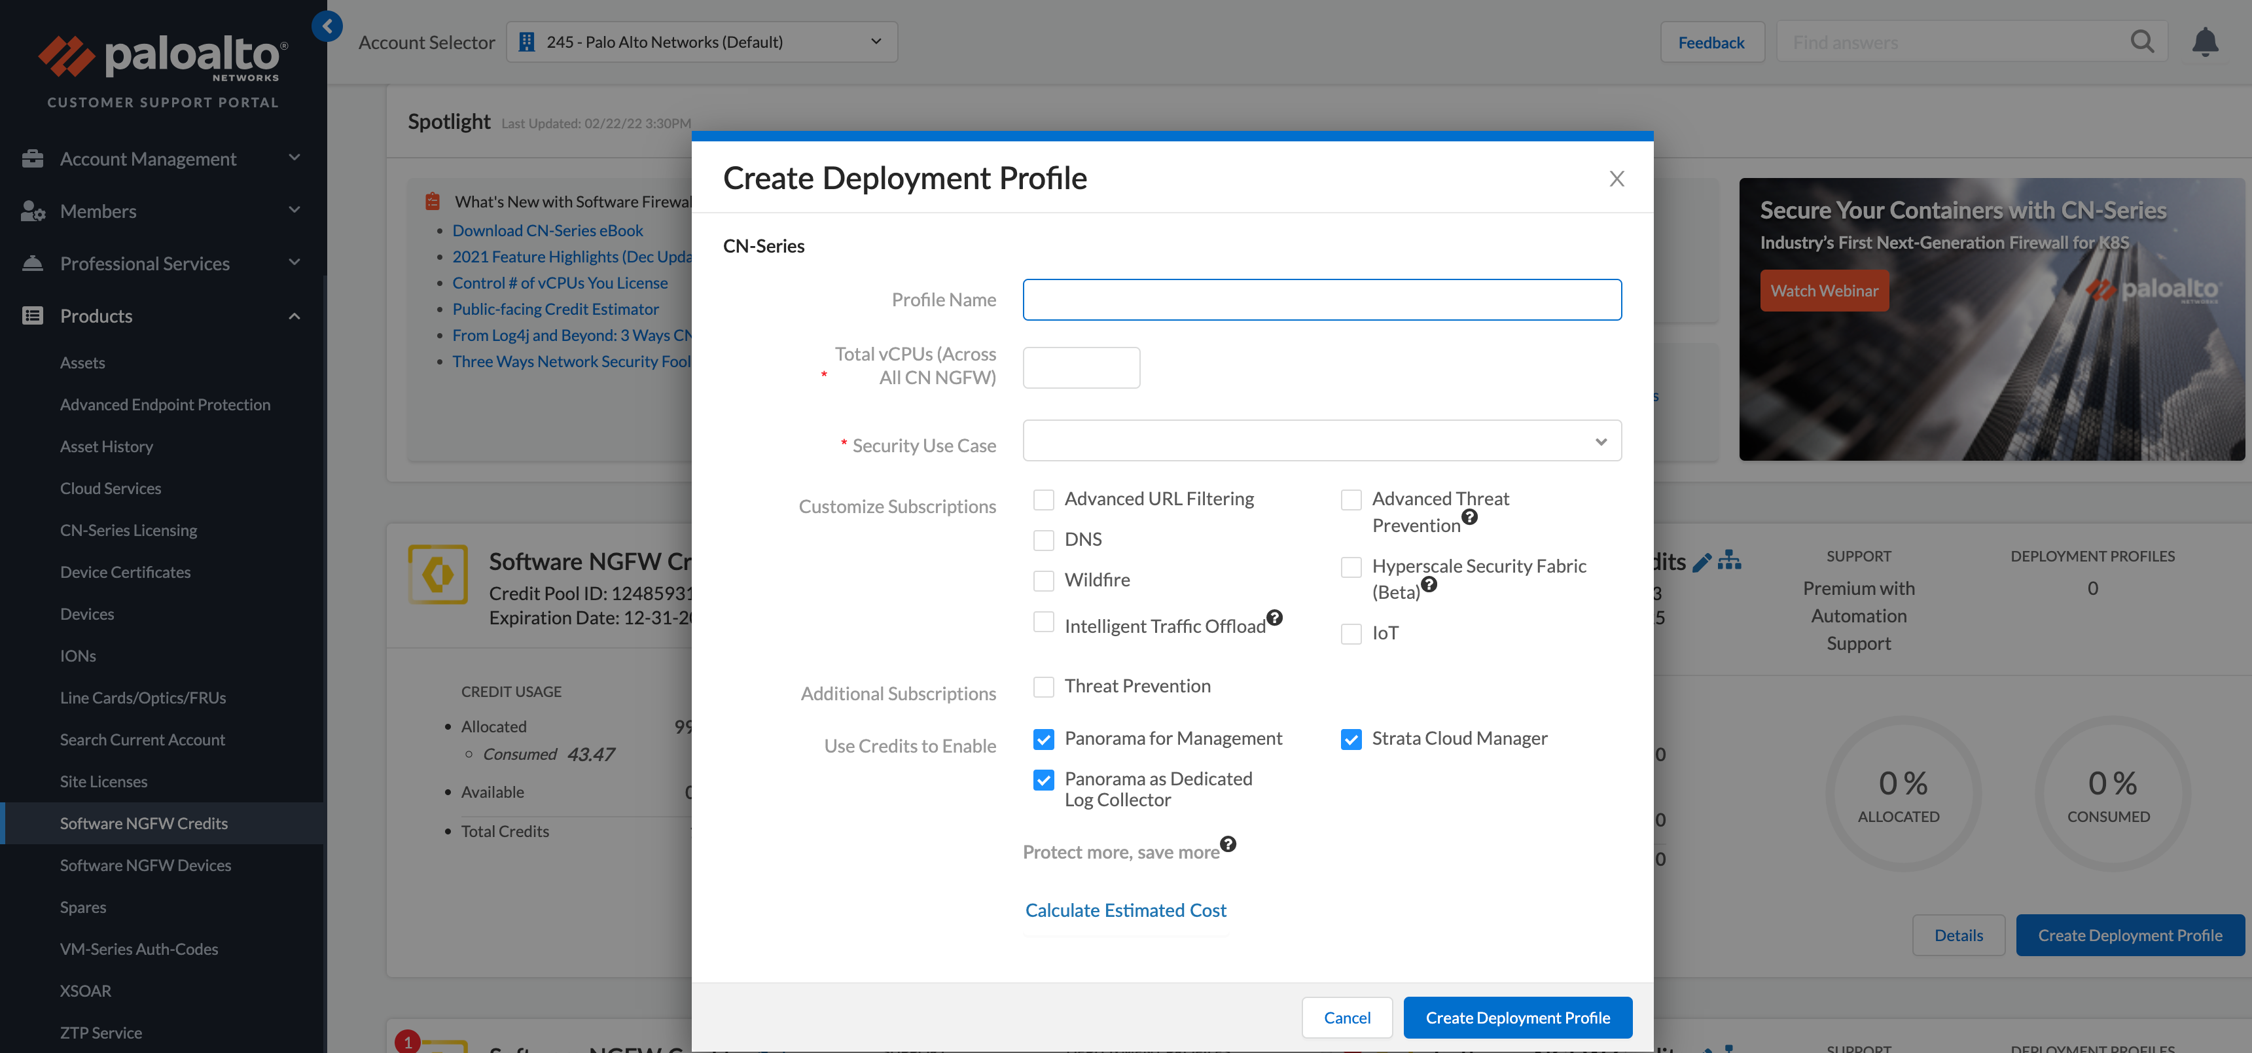The image size is (2252, 1053).
Task: Click the Products grid icon
Action: click(x=32, y=315)
